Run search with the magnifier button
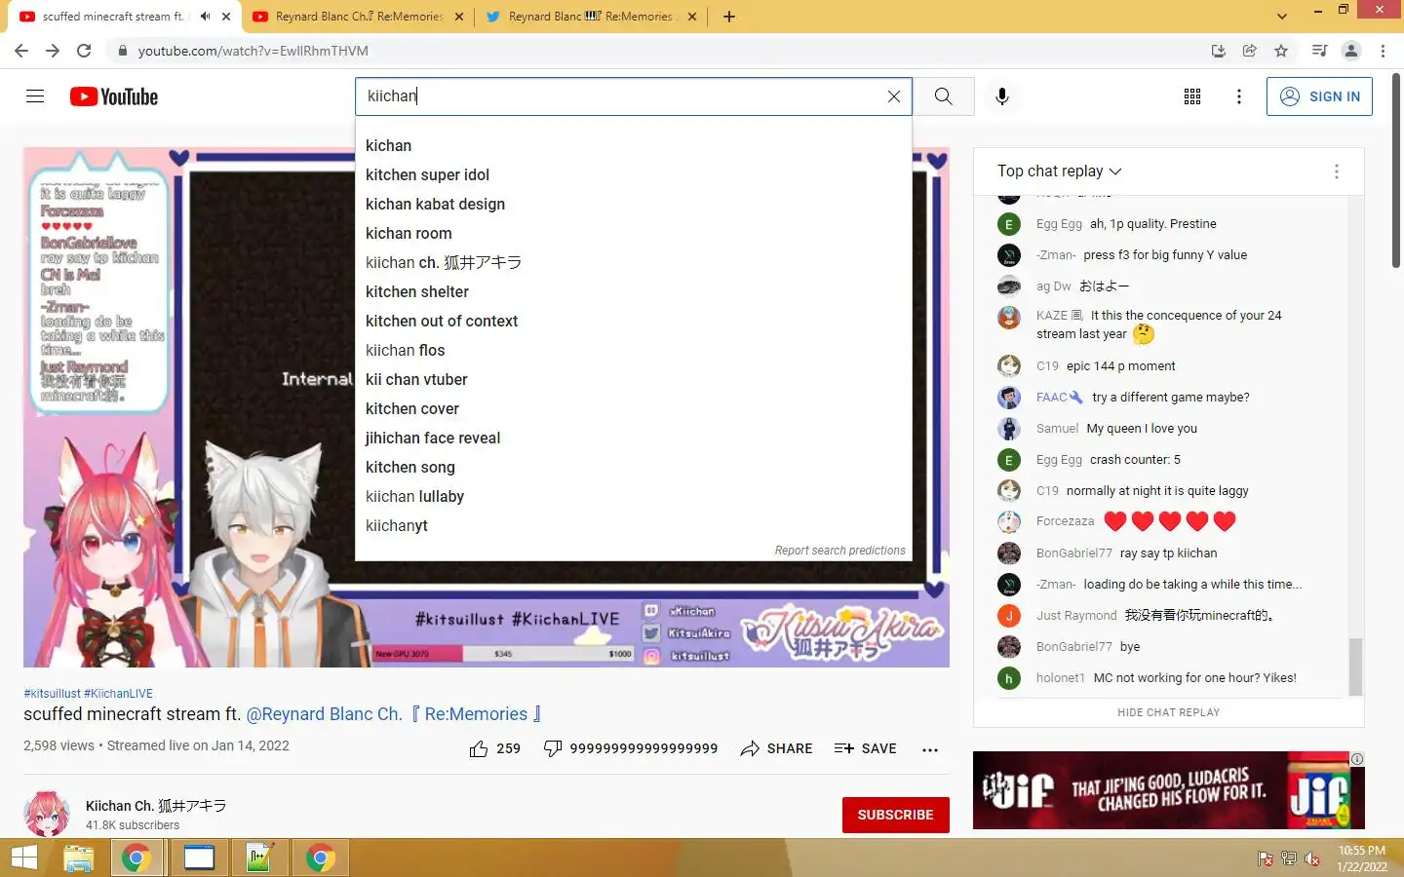This screenshot has width=1404, height=877. coord(943,96)
